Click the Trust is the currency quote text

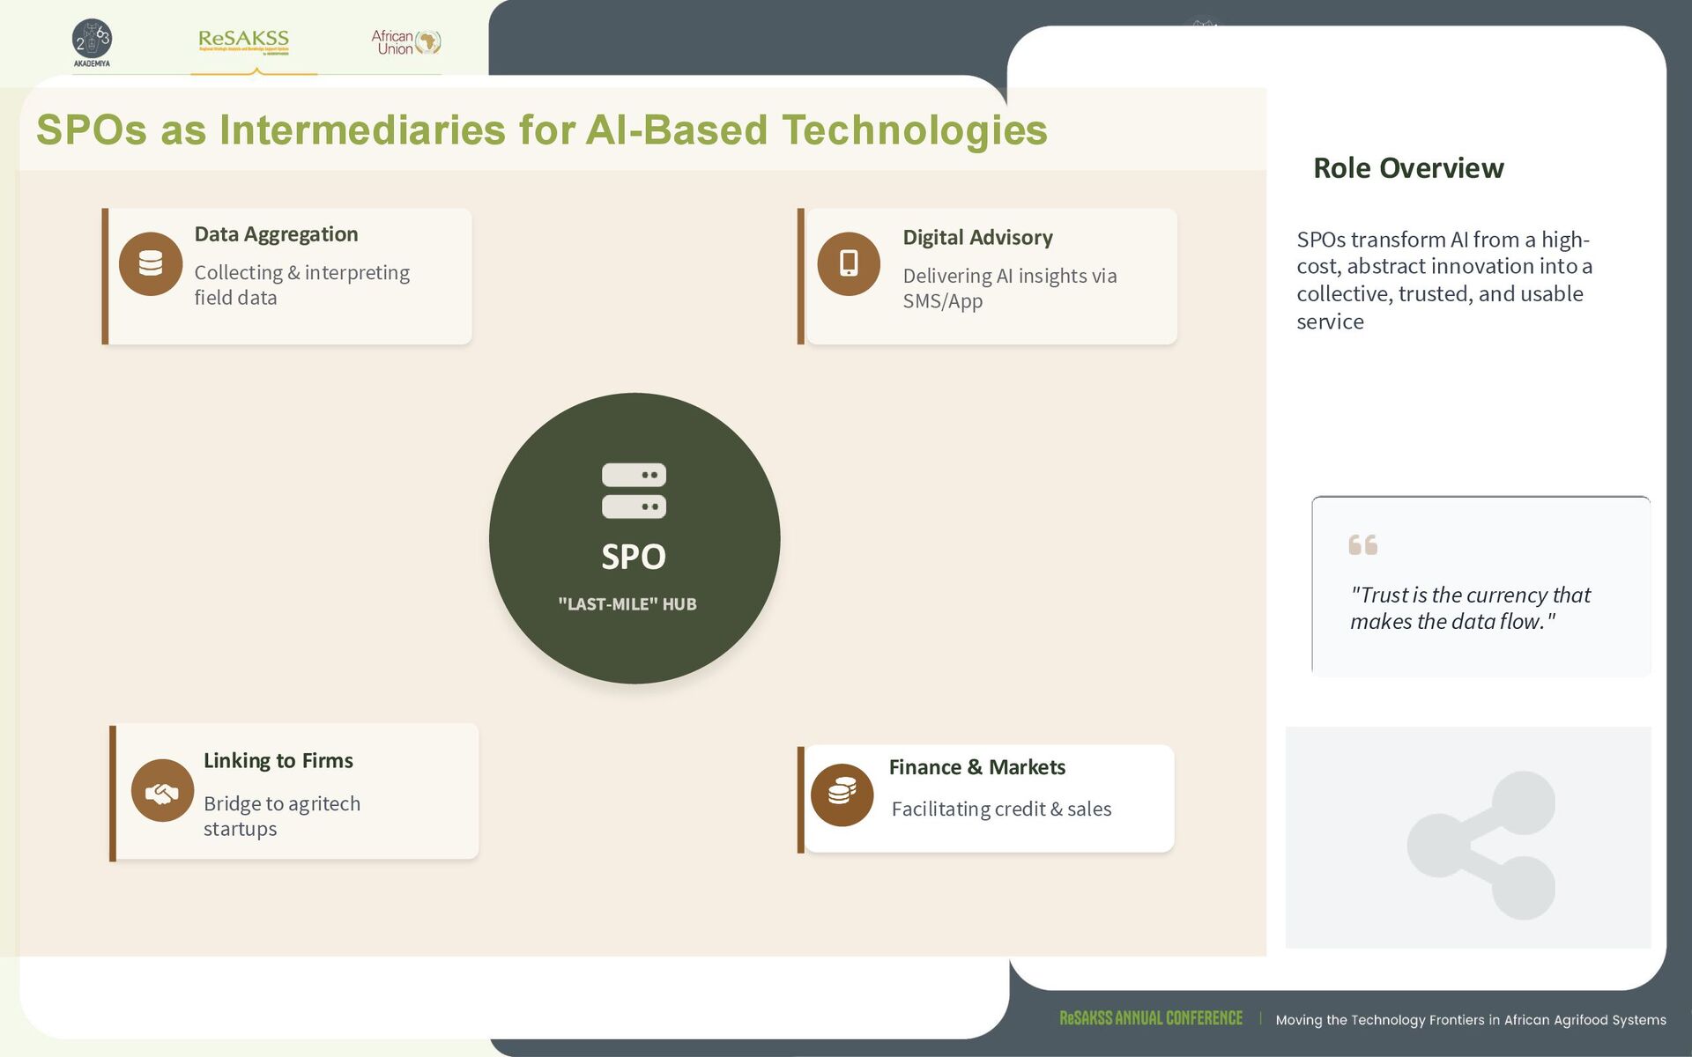[1469, 608]
